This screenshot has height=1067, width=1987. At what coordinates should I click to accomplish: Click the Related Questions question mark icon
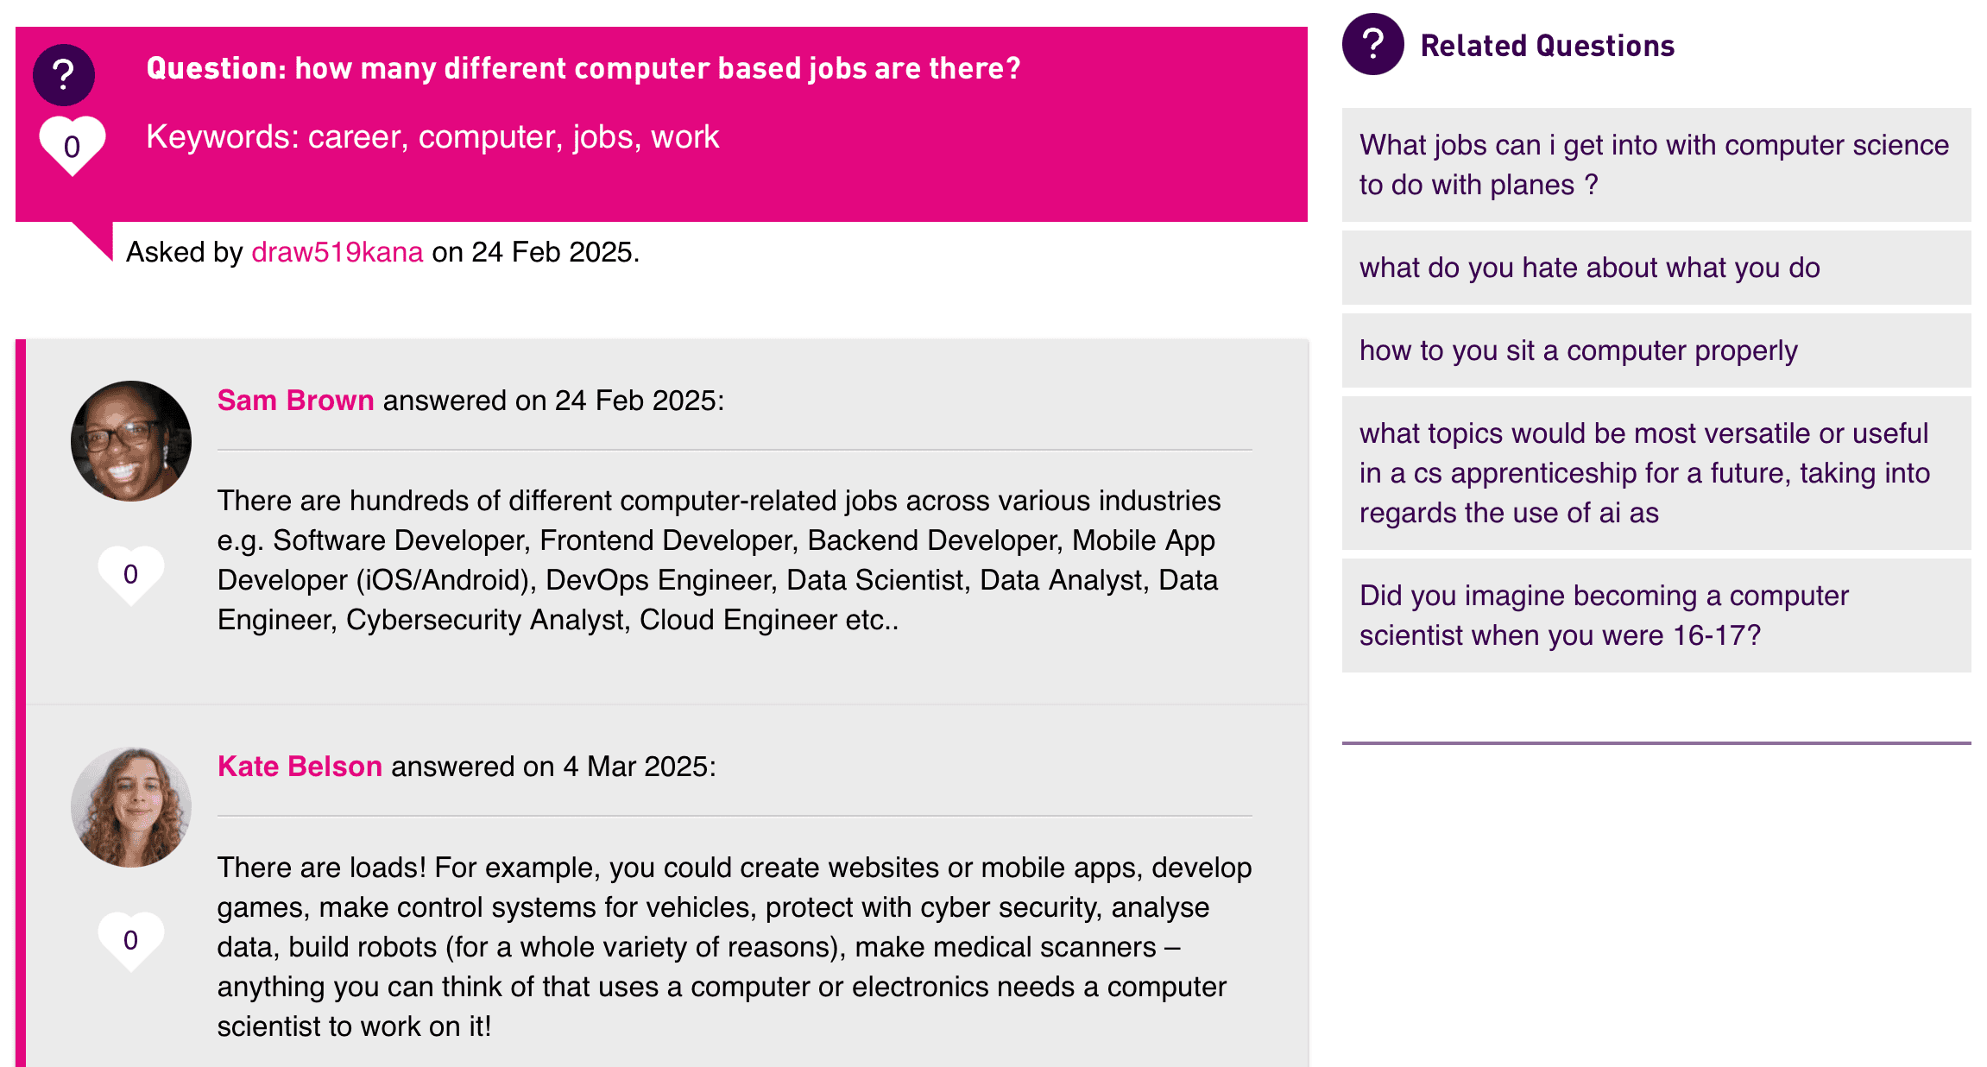tap(1372, 44)
